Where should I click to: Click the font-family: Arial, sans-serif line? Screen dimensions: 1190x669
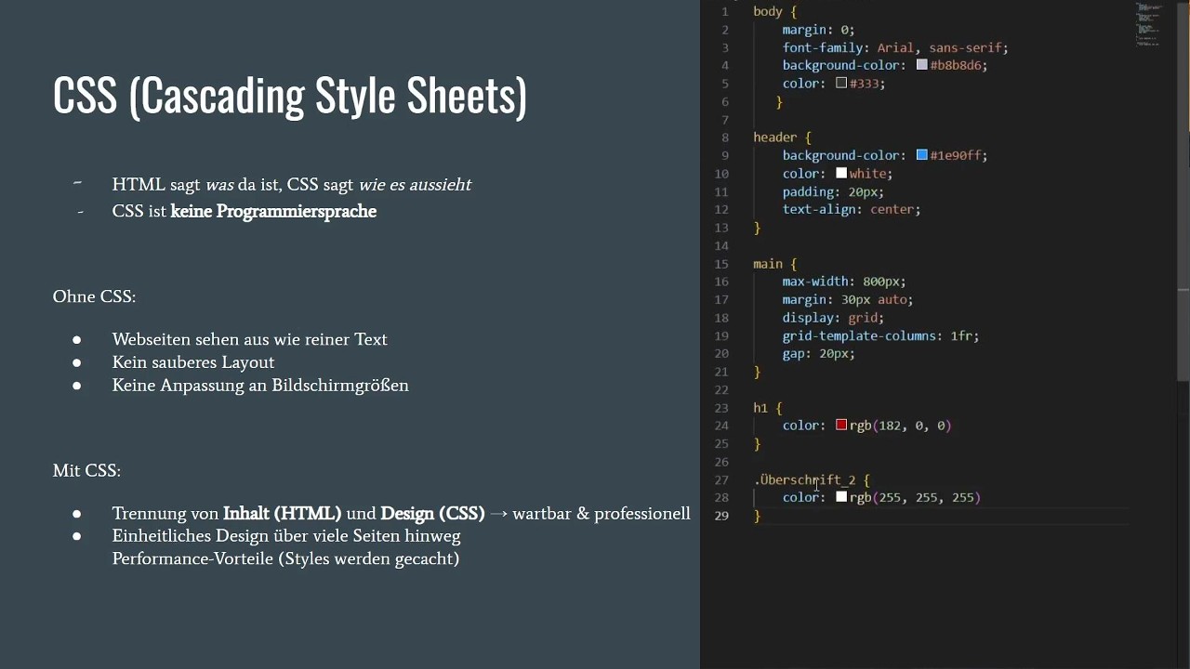pyautogui.click(x=895, y=47)
